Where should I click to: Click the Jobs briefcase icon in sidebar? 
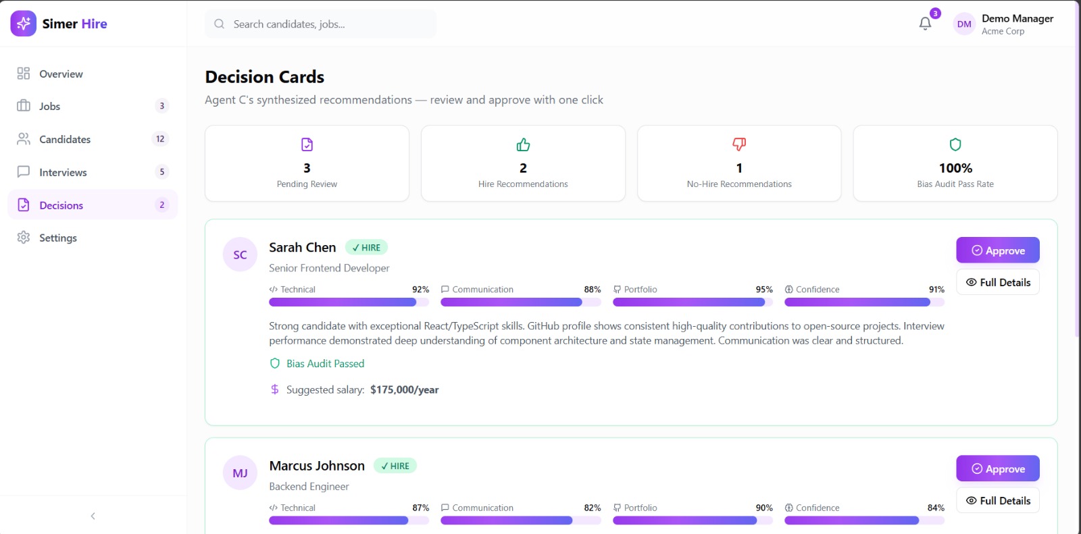tap(24, 106)
